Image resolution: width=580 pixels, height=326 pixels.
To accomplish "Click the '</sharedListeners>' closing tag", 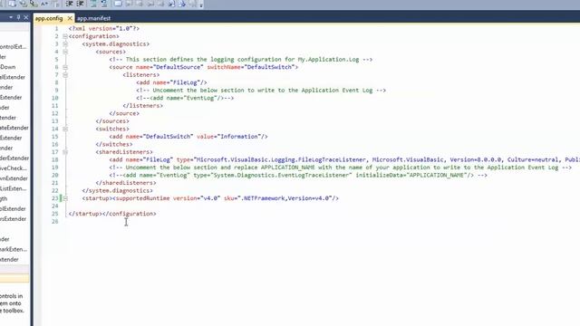I will pos(126,183).
